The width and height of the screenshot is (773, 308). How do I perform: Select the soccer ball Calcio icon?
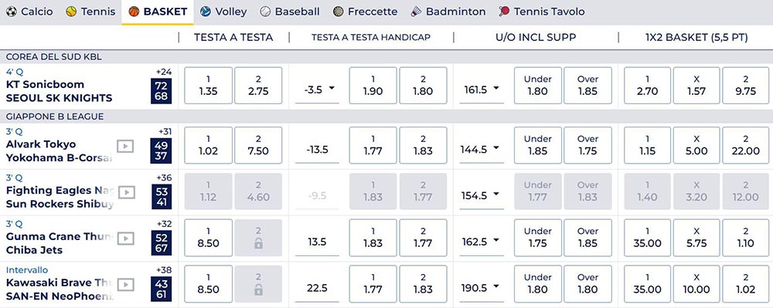click(12, 12)
